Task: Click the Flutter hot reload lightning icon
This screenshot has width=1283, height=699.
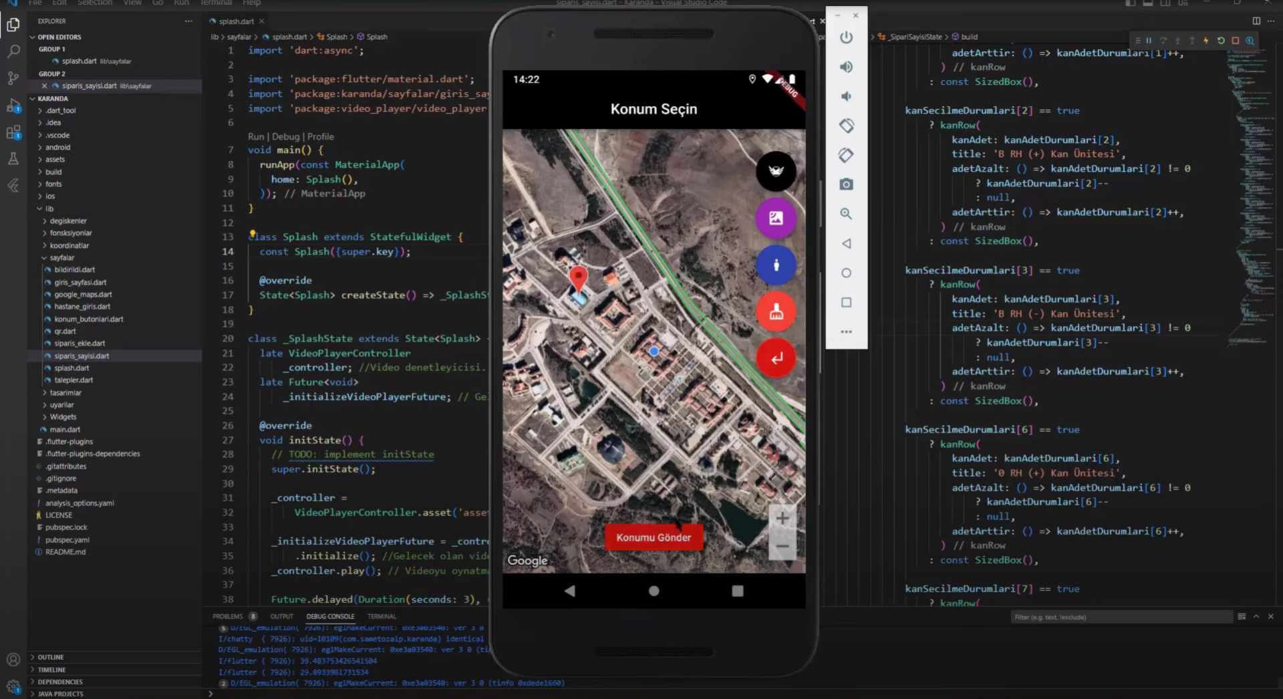Action: pyautogui.click(x=1206, y=41)
